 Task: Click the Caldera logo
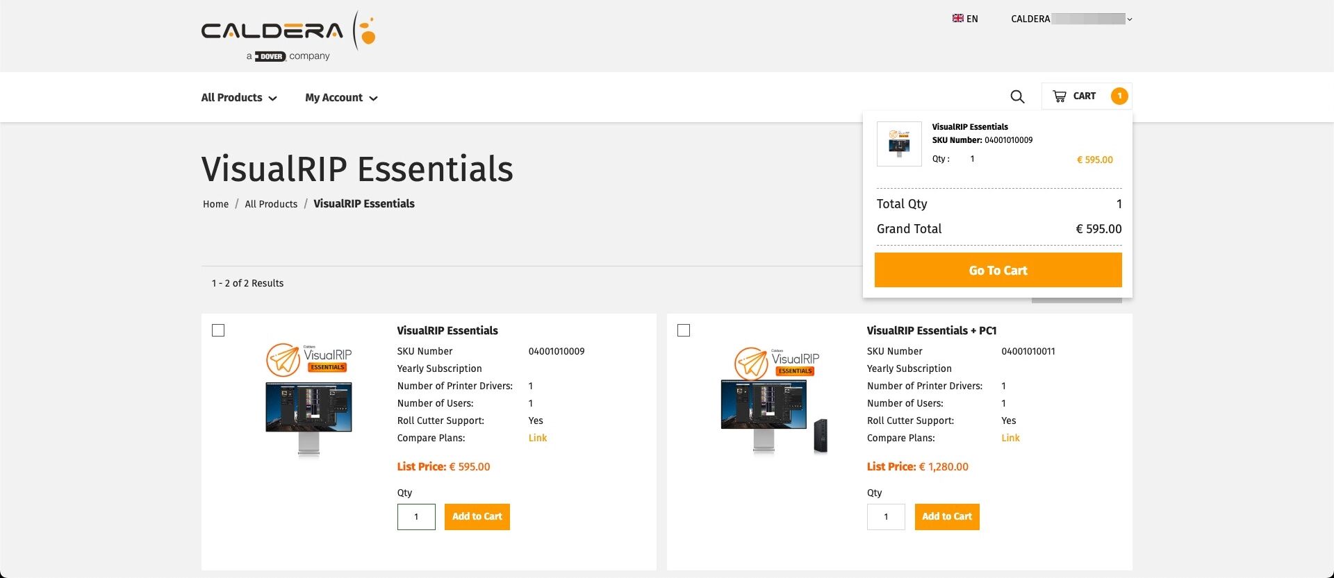point(288,36)
